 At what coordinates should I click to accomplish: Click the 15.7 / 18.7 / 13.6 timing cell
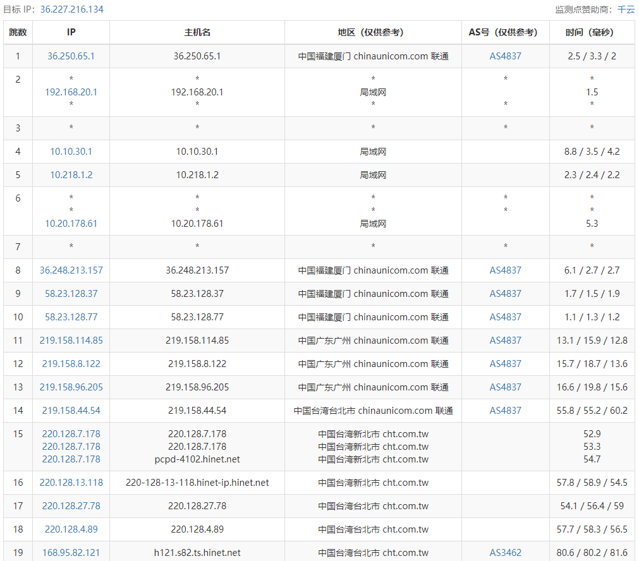point(592,364)
